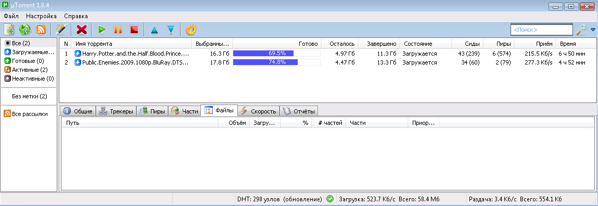Select the Без метки (2) label
The image size is (598, 206).
pos(29,96)
